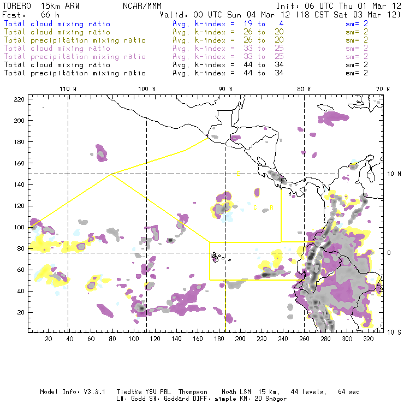Click the 'LW: Godd' footer text

coord(131,399)
